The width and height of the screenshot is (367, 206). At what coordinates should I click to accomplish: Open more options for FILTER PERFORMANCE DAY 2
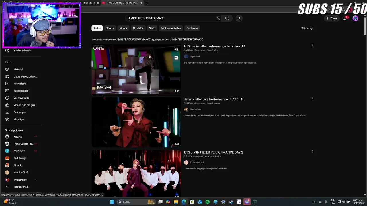[x=312, y=152]
